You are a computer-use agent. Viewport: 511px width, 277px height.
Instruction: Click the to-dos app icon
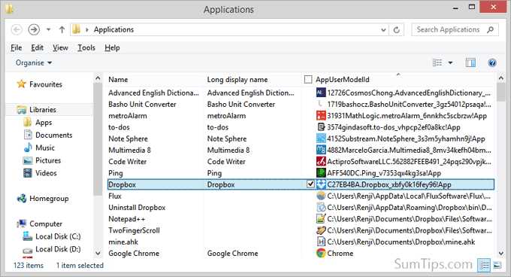click(321, 127)
